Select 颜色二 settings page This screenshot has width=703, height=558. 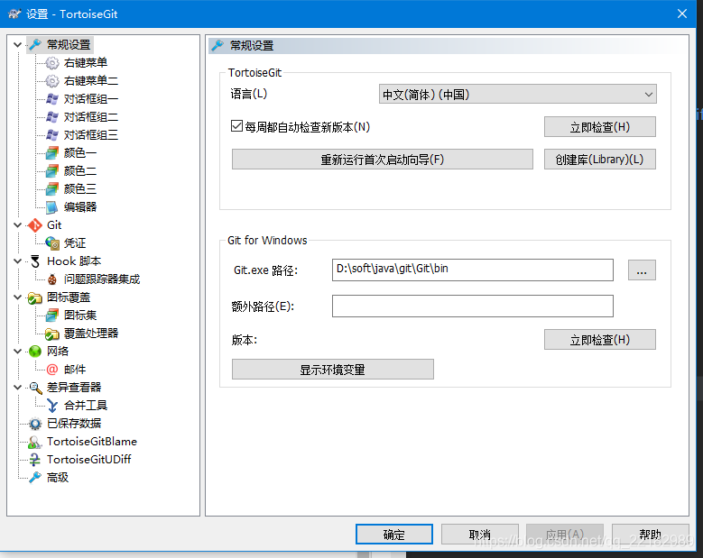80,171
